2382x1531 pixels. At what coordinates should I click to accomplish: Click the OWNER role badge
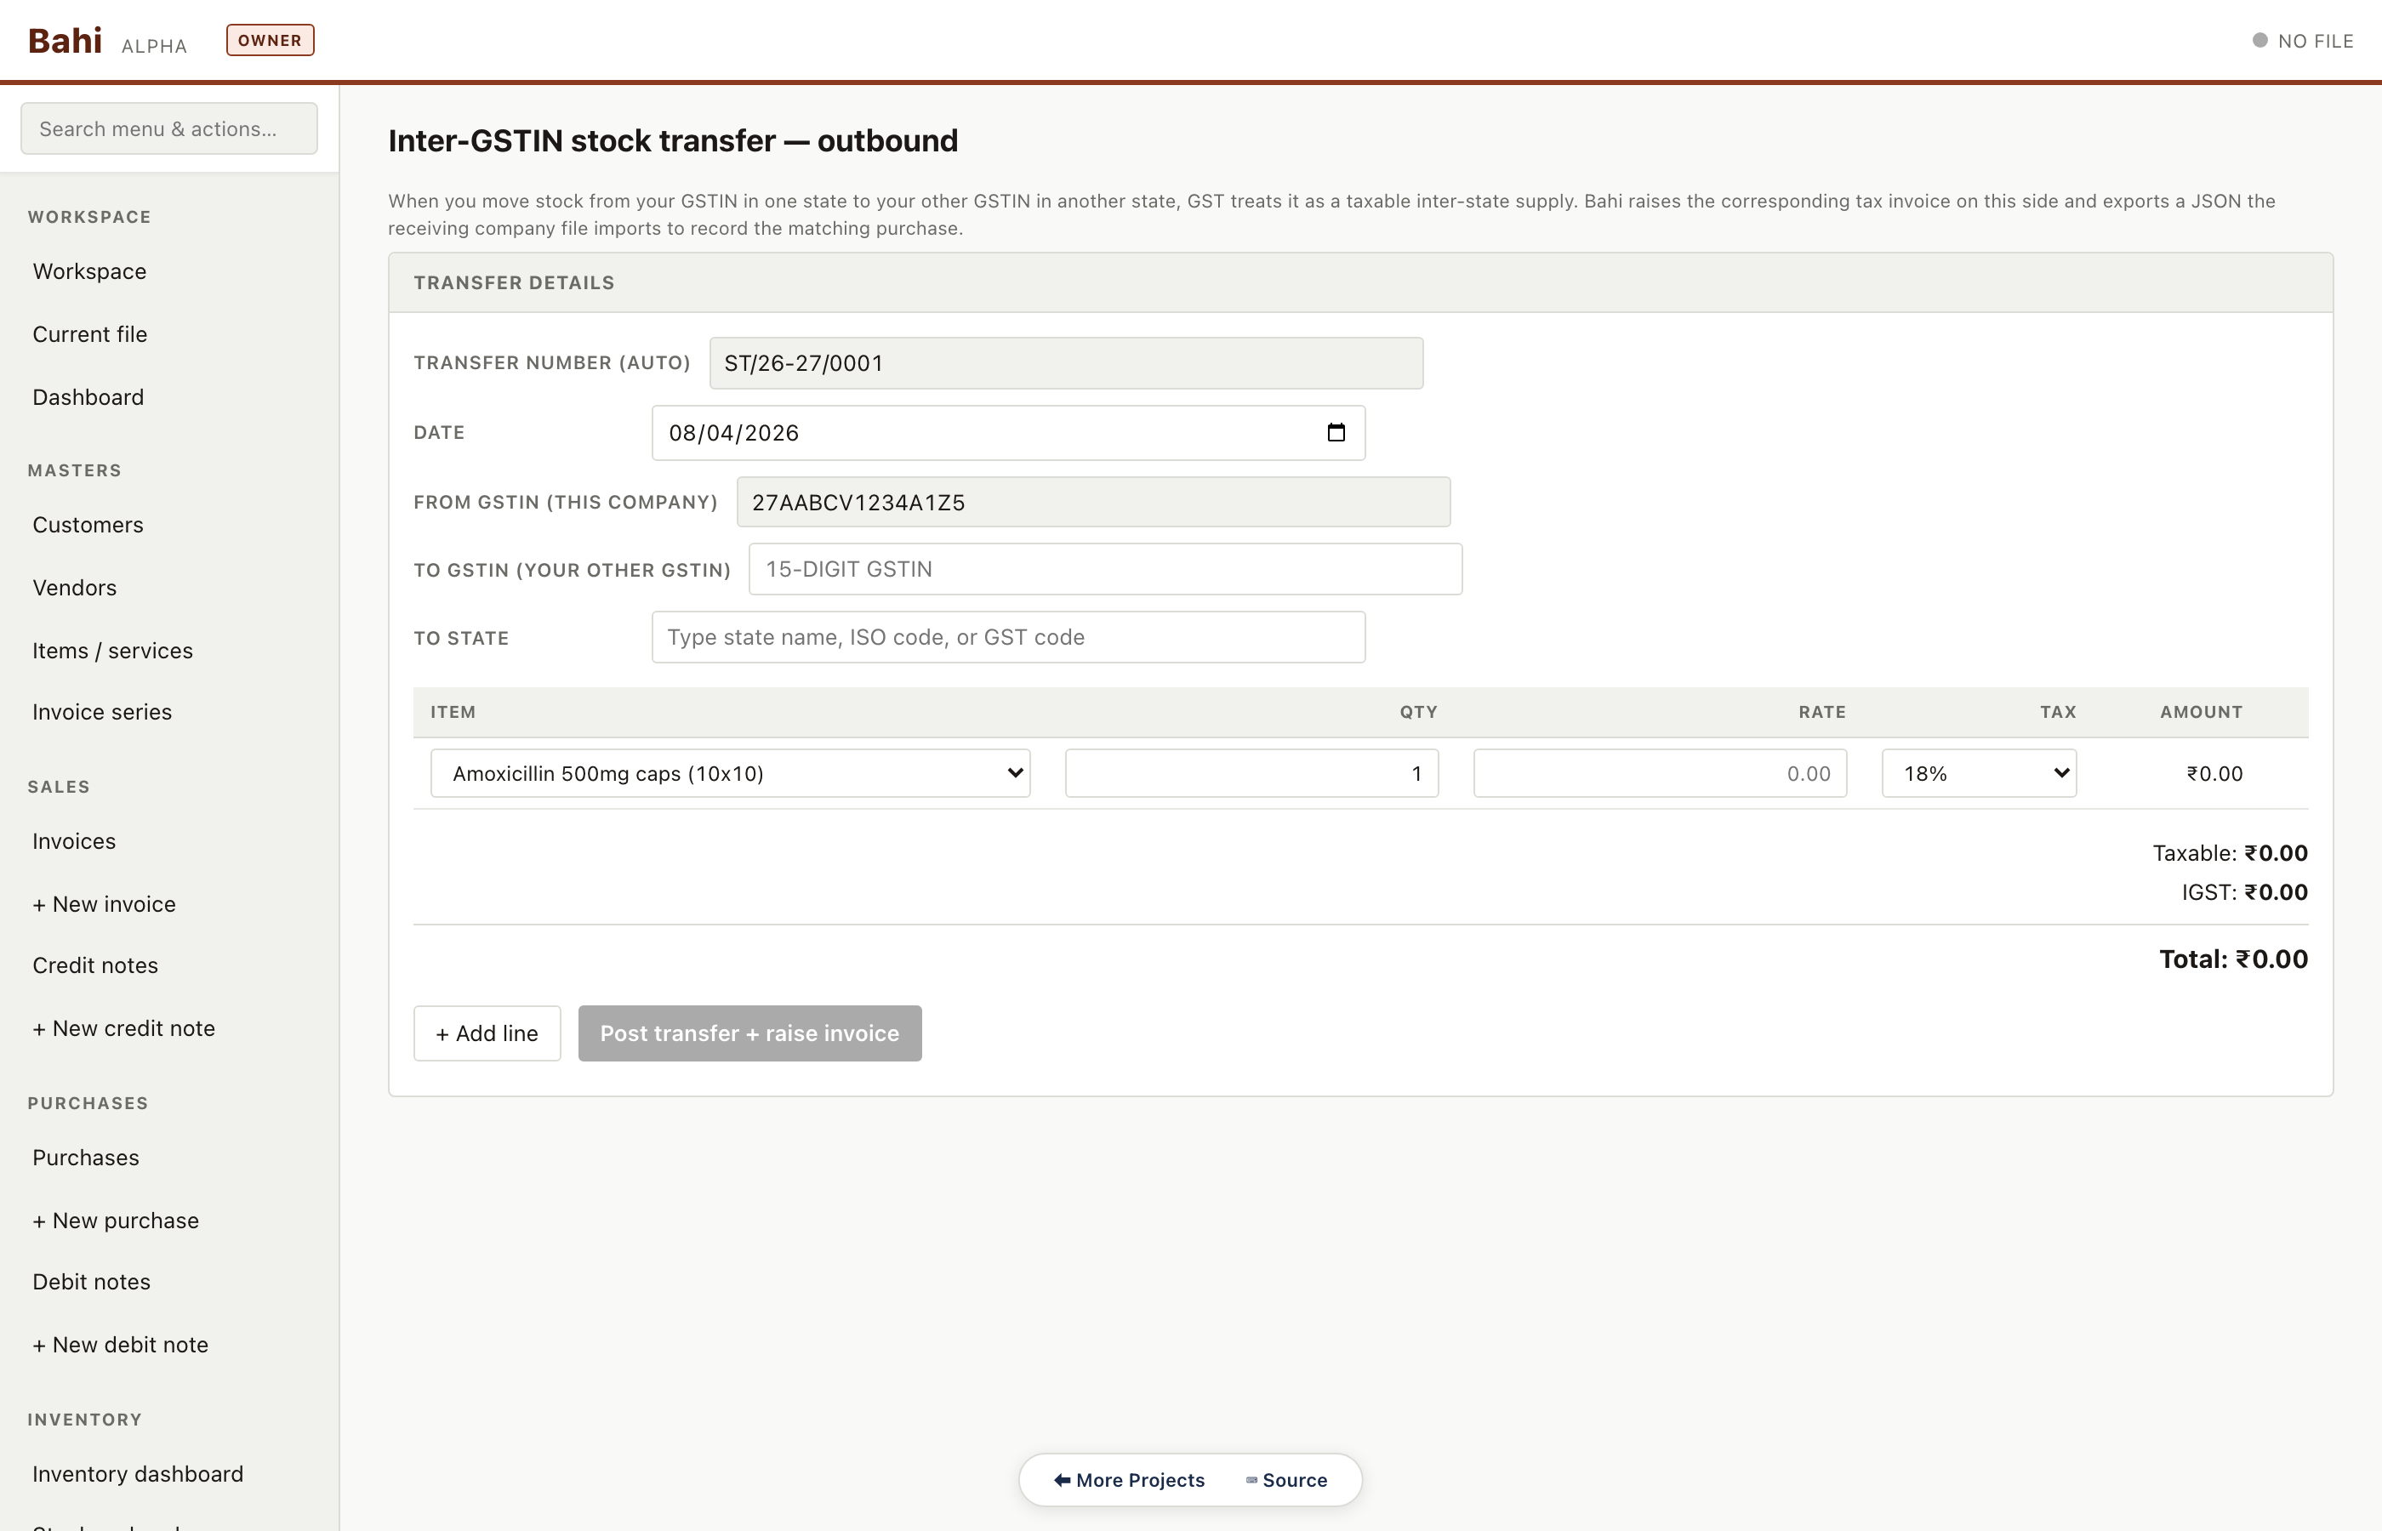[x=270, y=41]
